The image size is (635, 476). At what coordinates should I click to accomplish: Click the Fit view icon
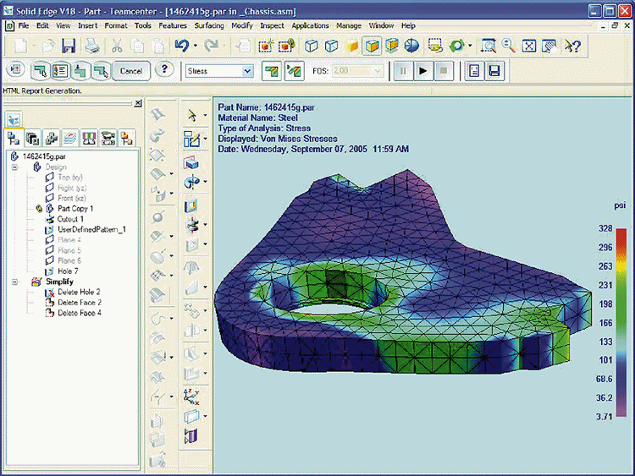[528, 46]
